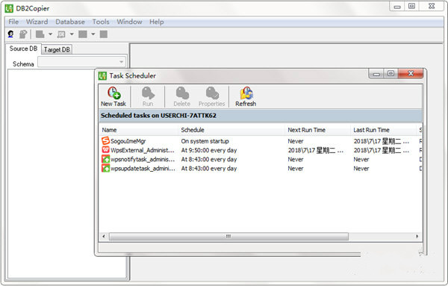The width and height of the screenshot is (448, 286).
Task: Click Task Scheduler title bar icon
Action: (102, 75)
